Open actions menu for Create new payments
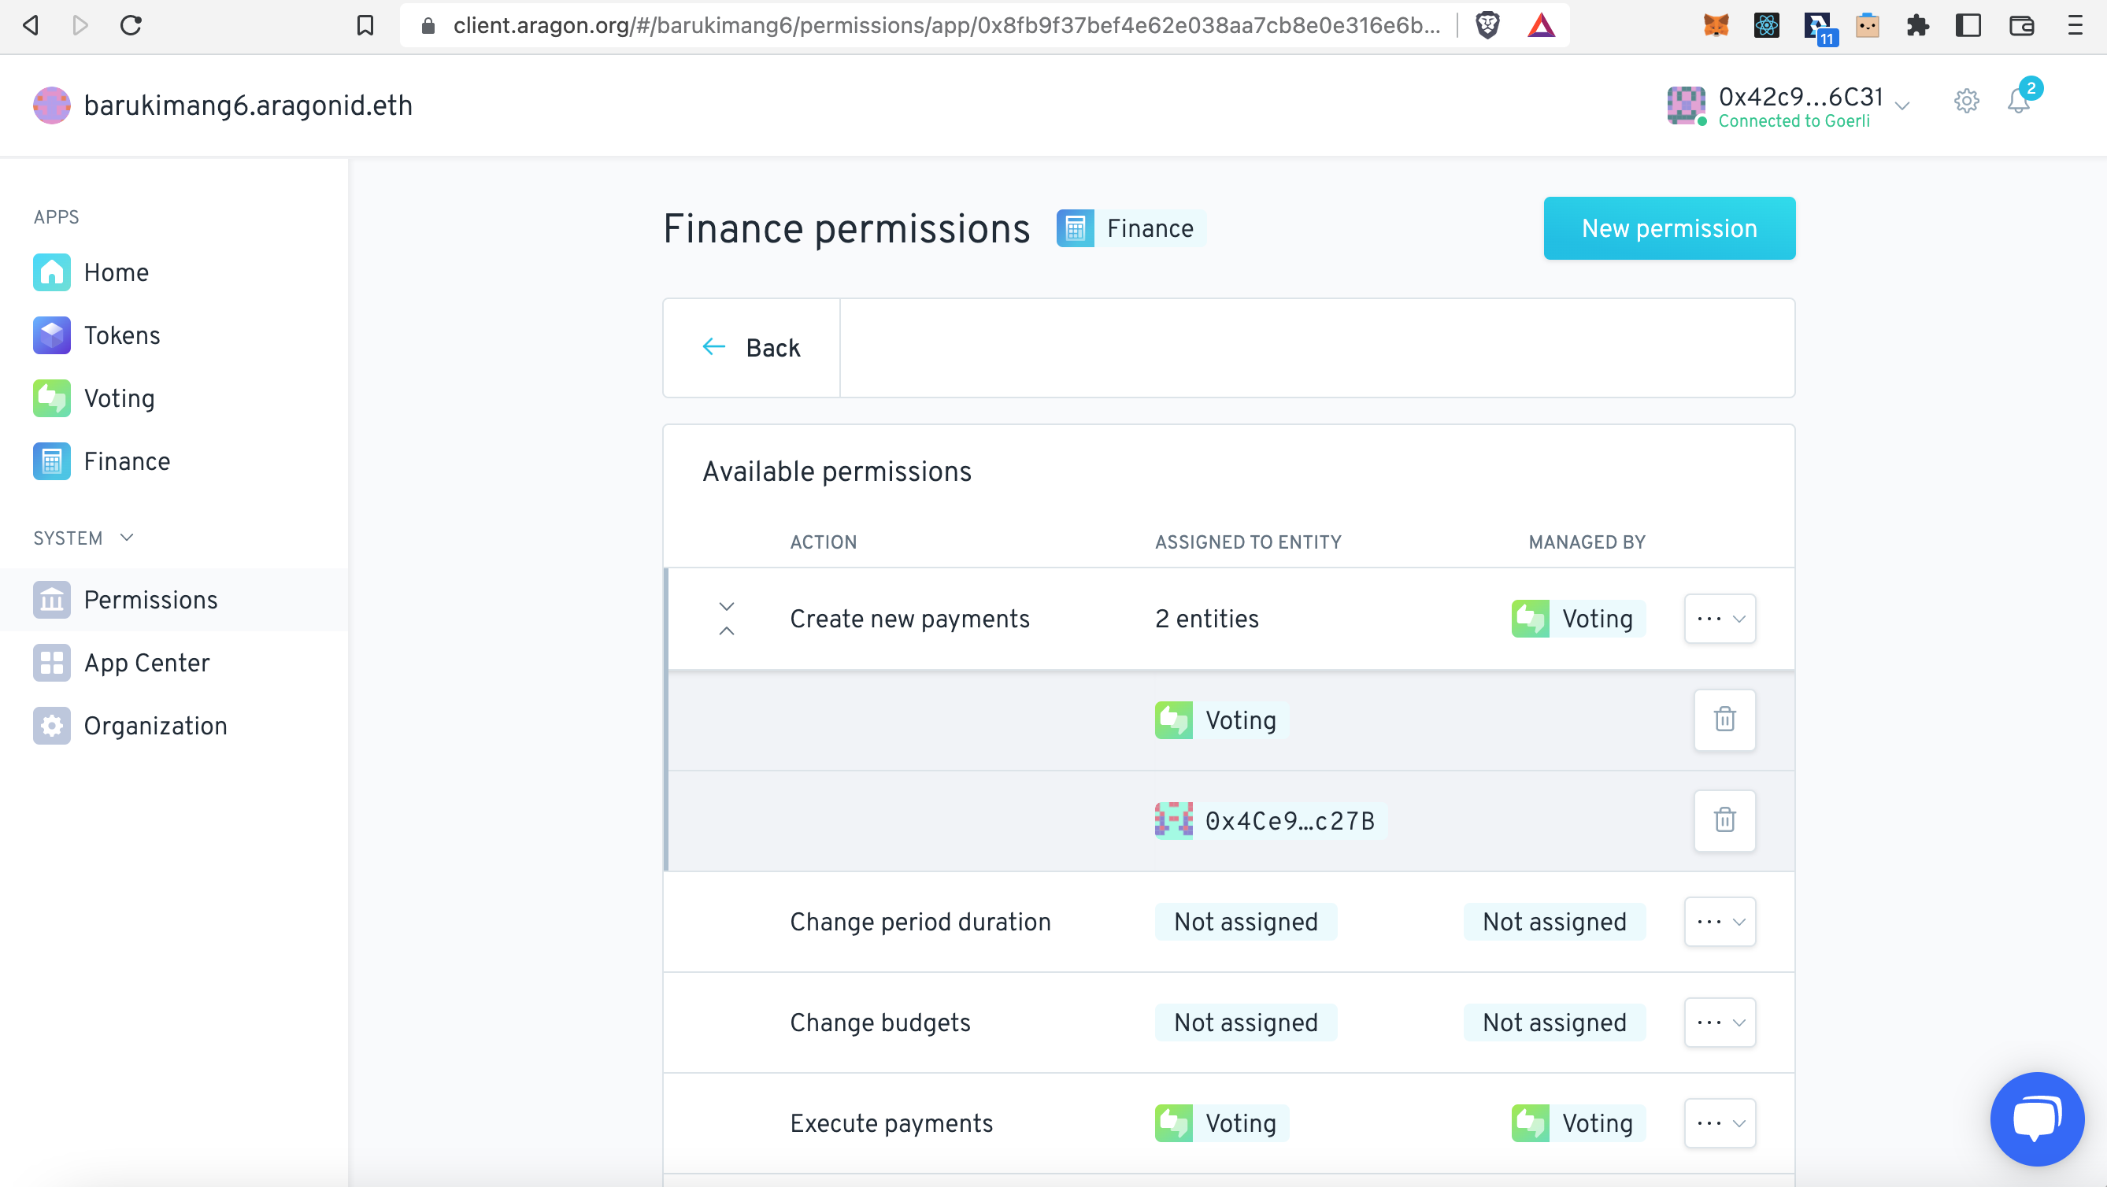This screenshot has height=1187, width=2107. point(1720,619)
